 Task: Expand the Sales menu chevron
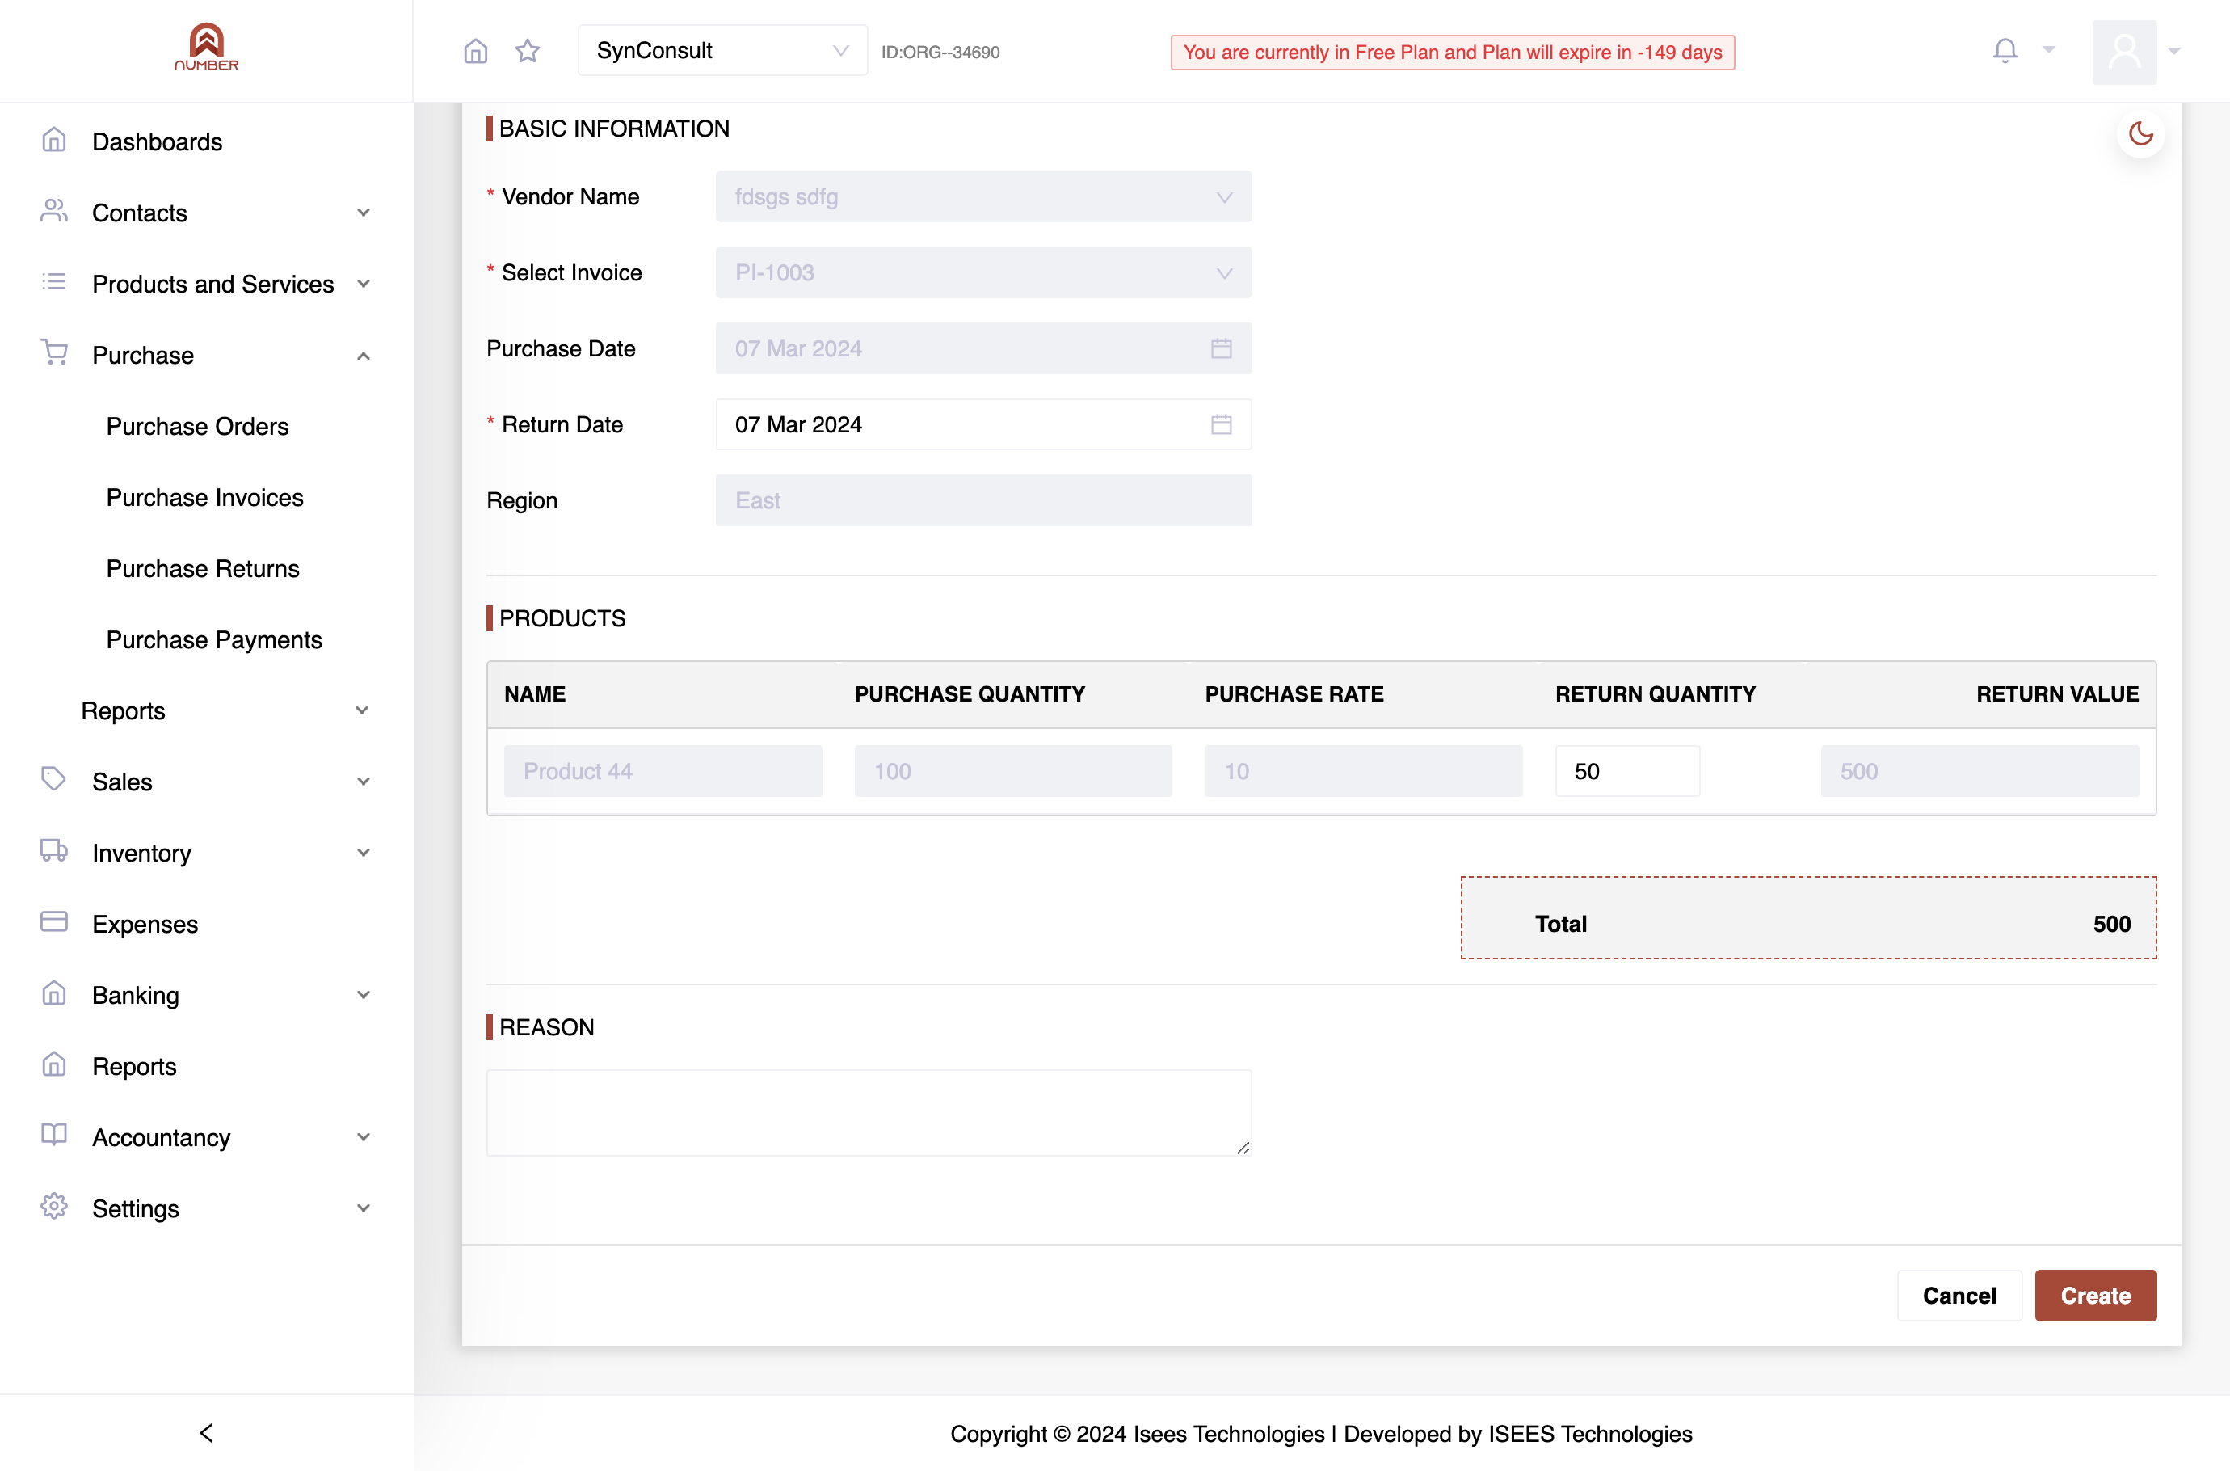click(363, 782)
